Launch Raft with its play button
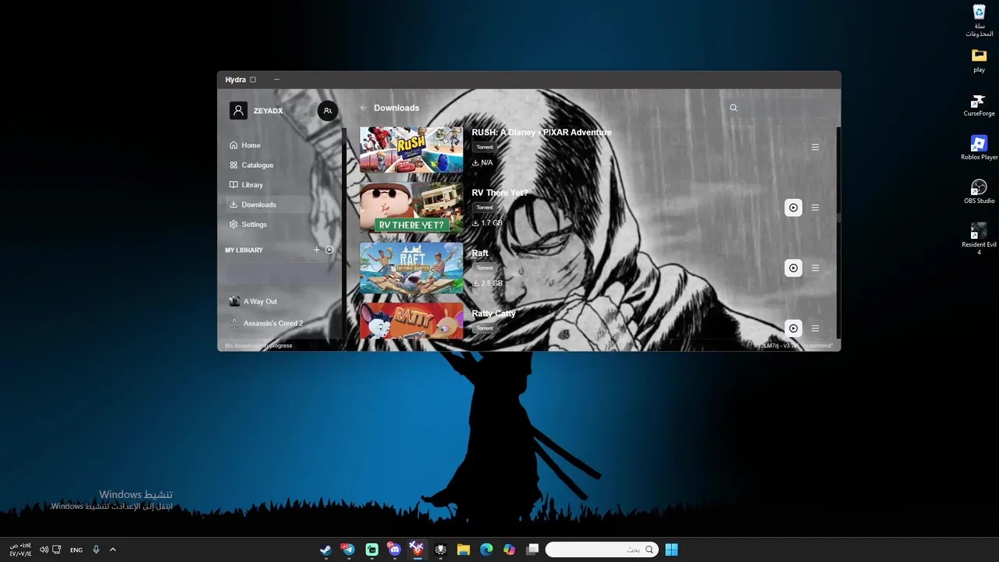The width and height of the screenshot is (999, 562). click(x=793, y=268)
